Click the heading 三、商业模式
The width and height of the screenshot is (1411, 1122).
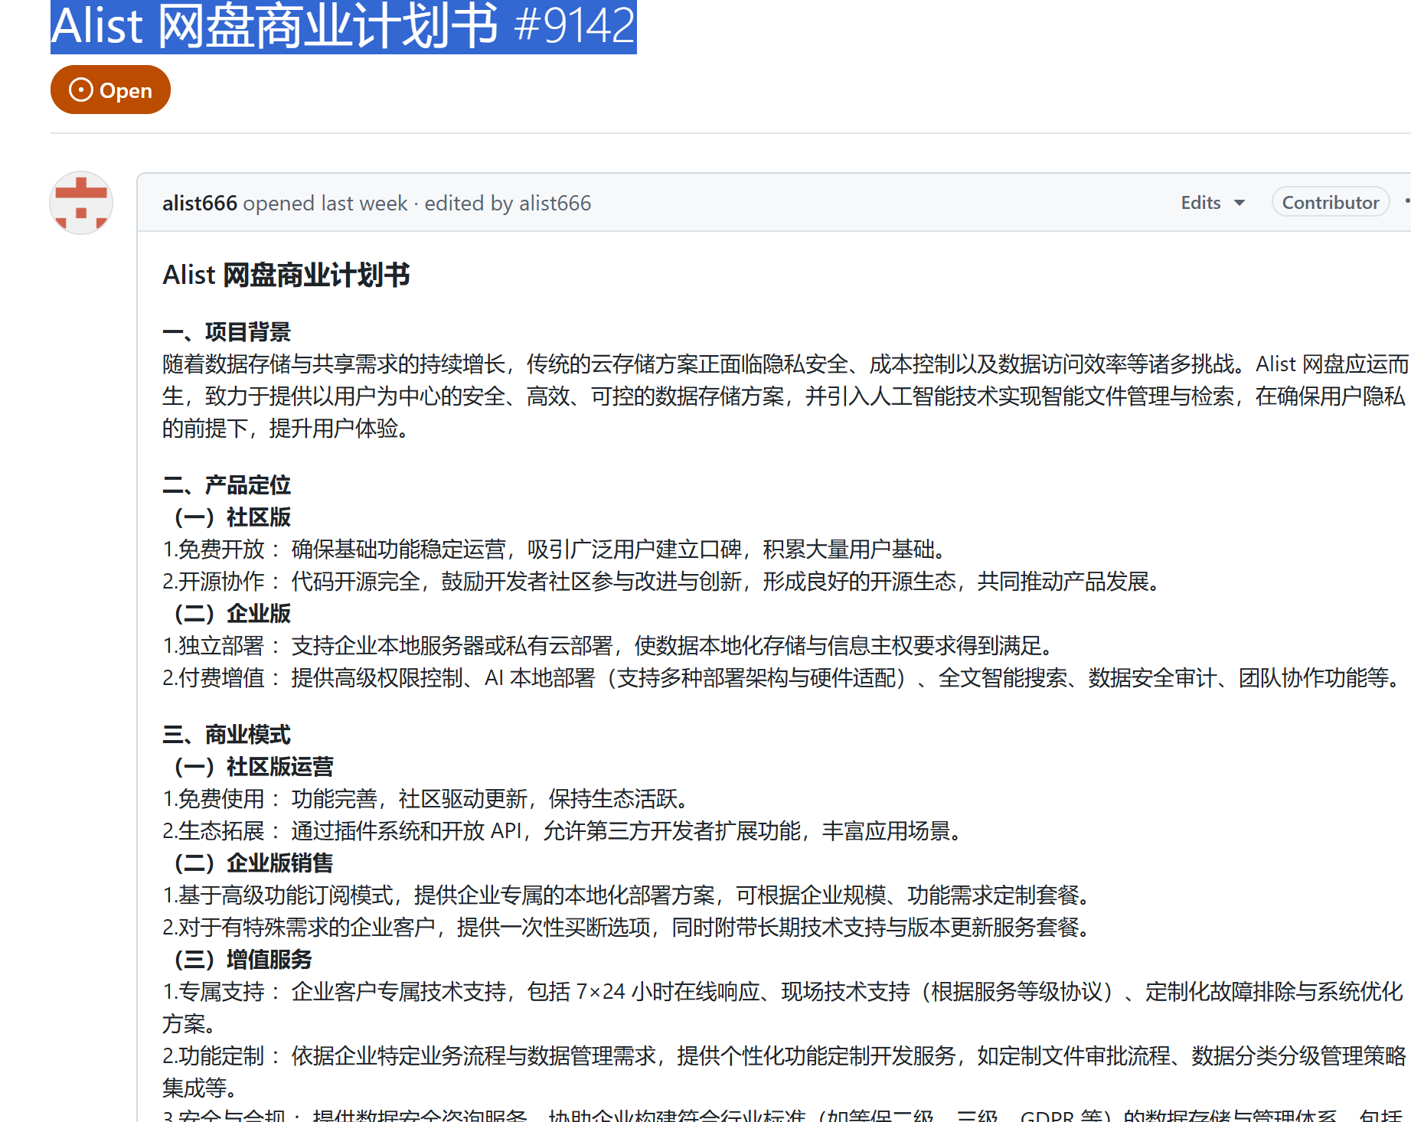[227, 734]
